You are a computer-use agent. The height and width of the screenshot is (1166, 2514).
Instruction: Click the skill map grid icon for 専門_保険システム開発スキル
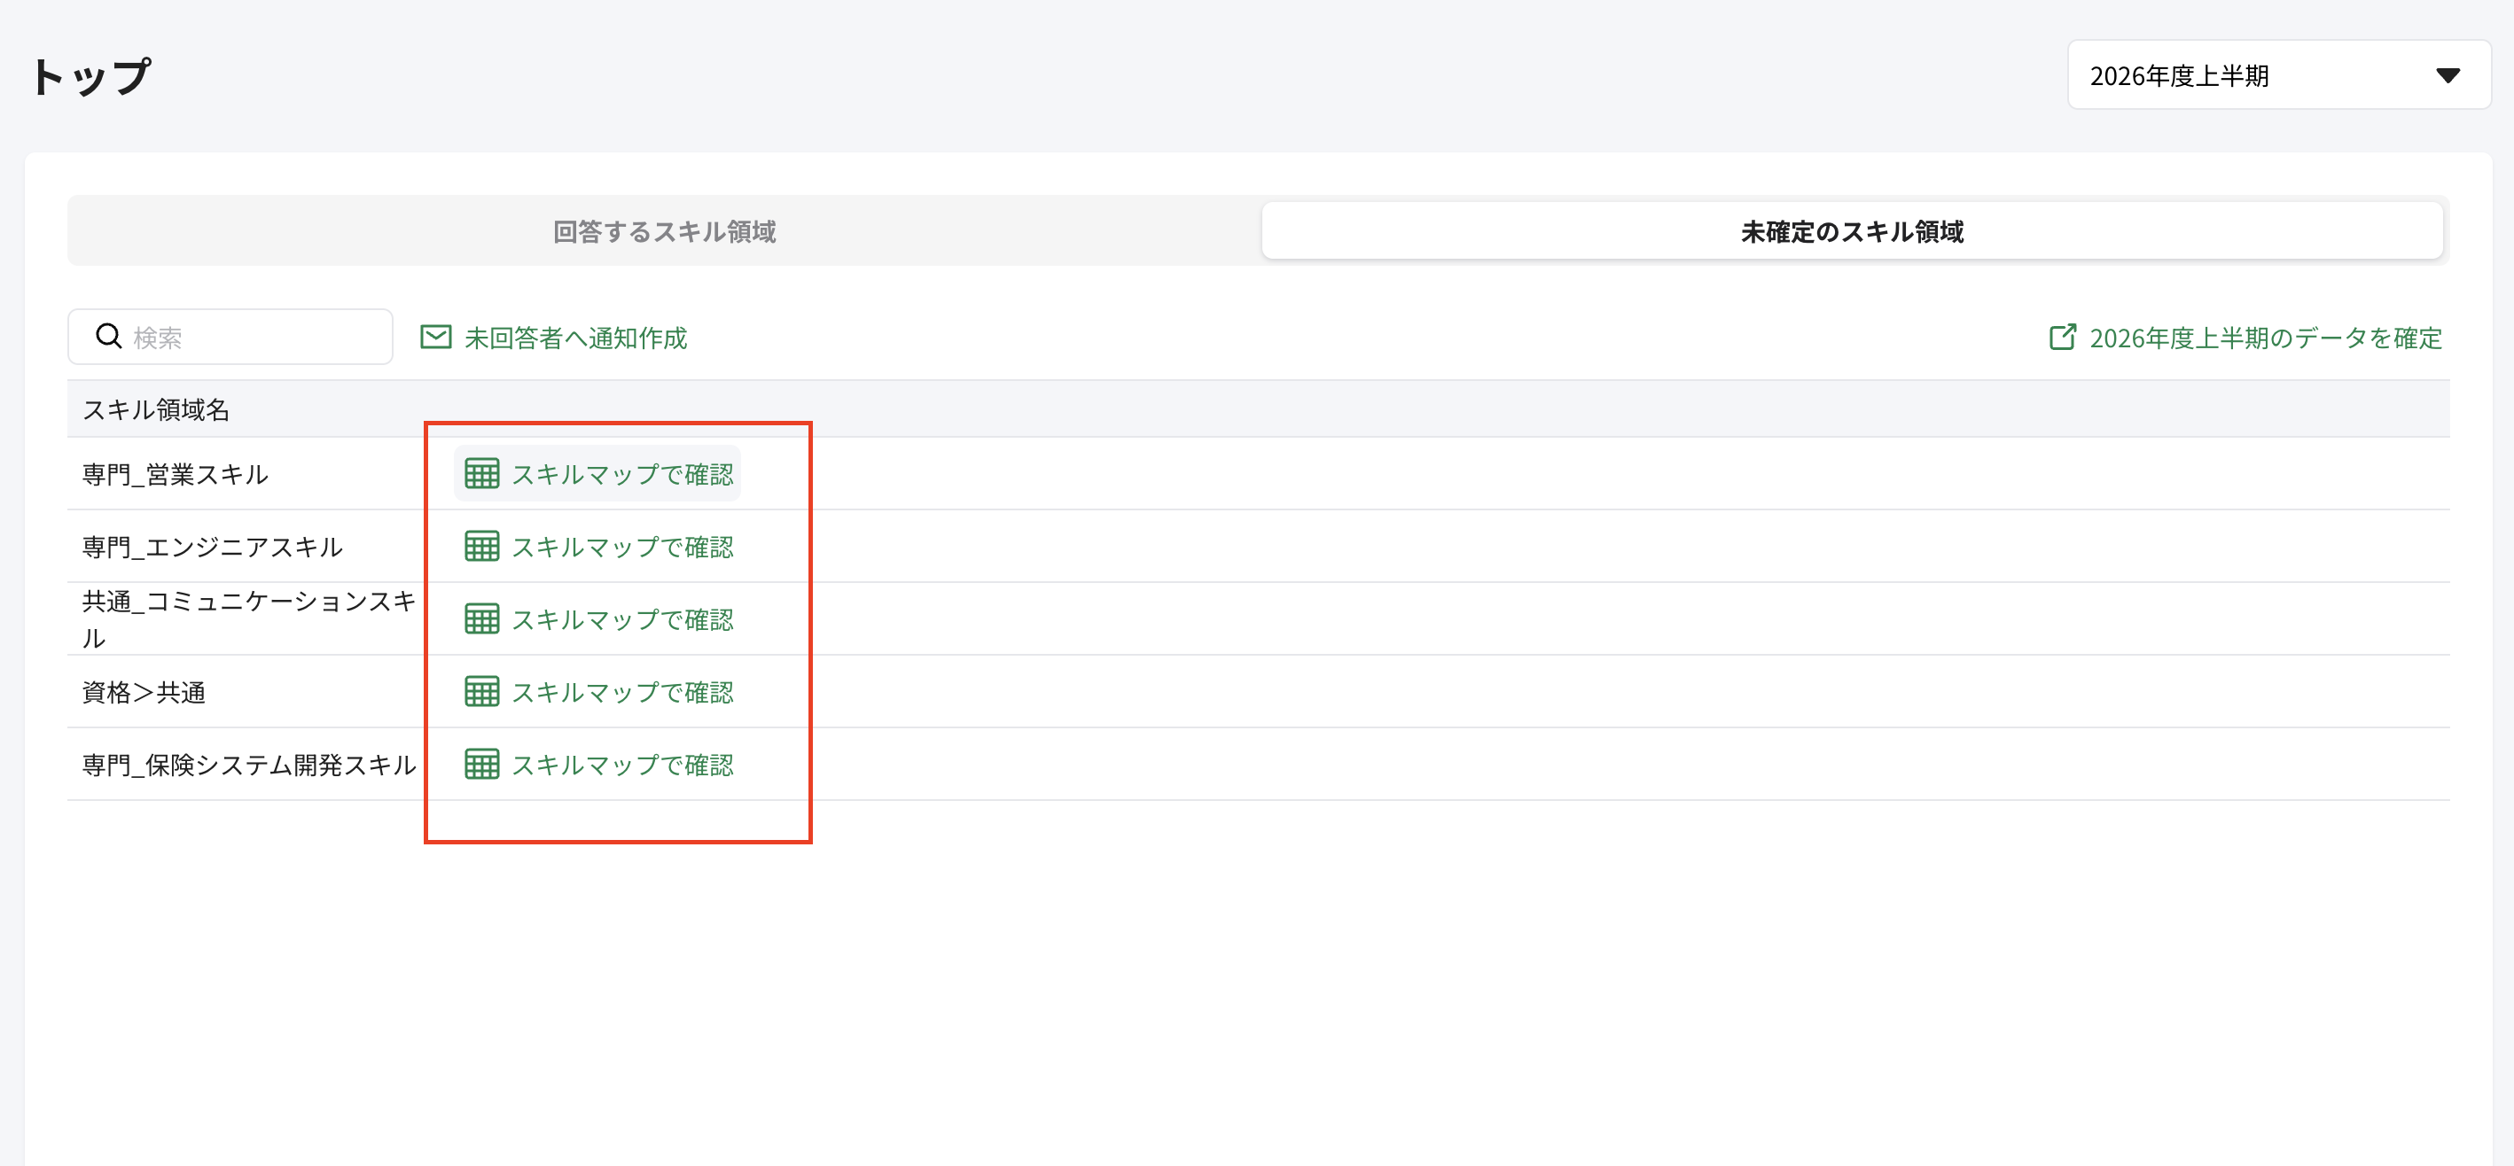[481, 764]
